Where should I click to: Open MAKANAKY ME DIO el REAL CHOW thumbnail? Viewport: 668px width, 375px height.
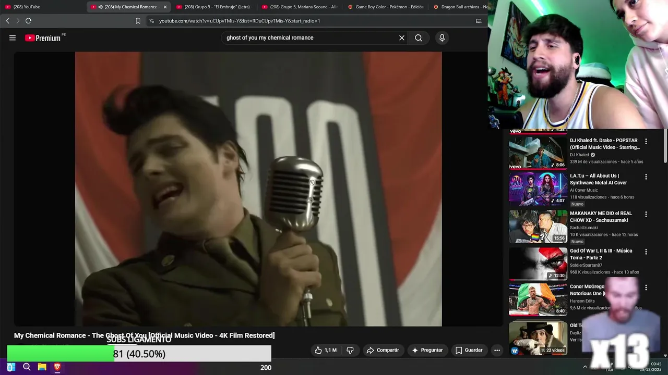point(538,227)
